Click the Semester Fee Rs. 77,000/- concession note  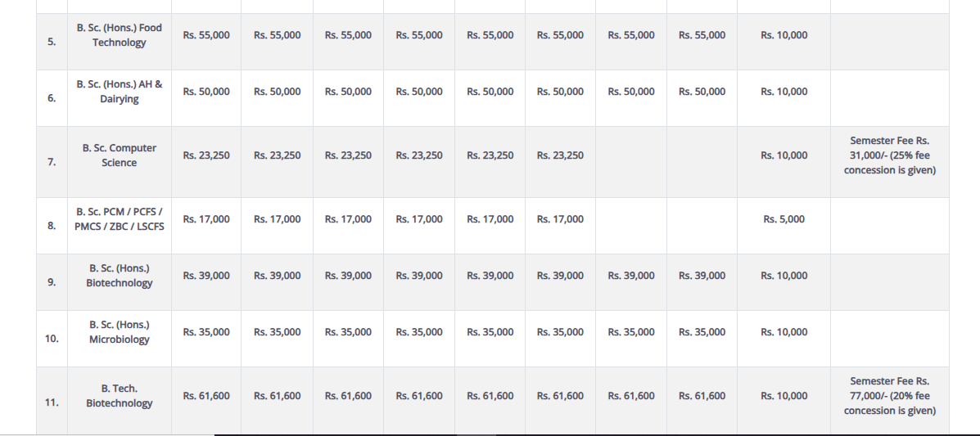[889, 396]
